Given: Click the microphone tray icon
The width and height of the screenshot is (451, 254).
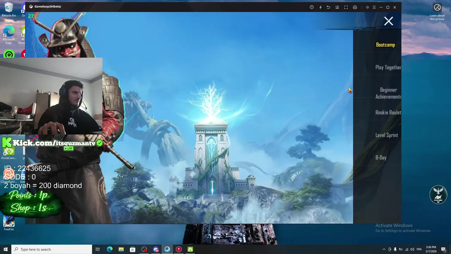Looking at the screenshot, I should (395, 249).
